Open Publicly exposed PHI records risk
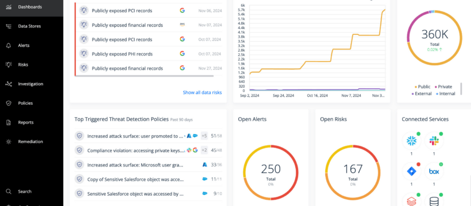The width and height of the screenshot is (471, 206). 149,54
